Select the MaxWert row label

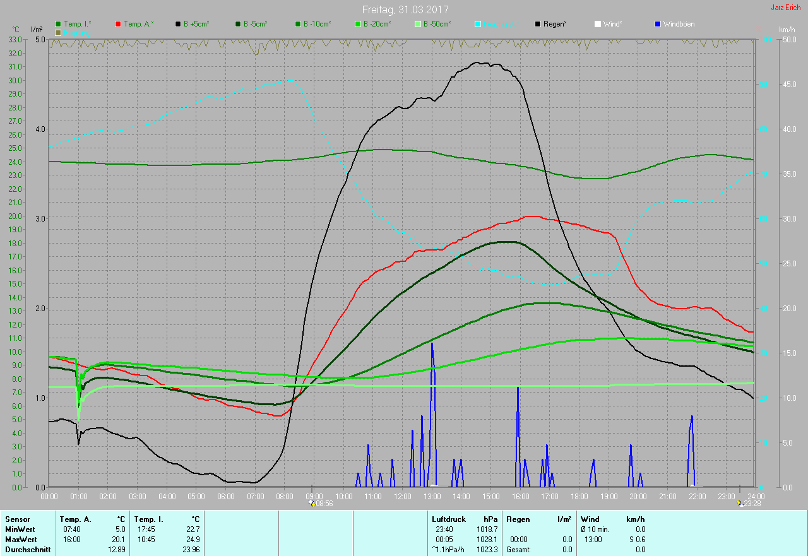pyautogui.click(x=21, y=540)
